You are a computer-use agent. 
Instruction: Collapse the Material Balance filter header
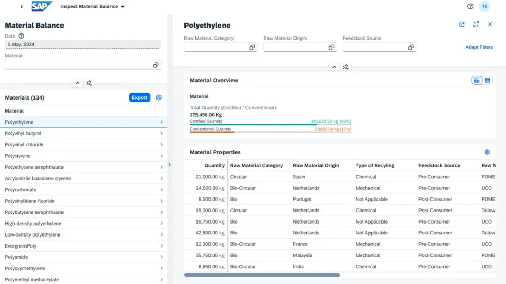point(77,83)
